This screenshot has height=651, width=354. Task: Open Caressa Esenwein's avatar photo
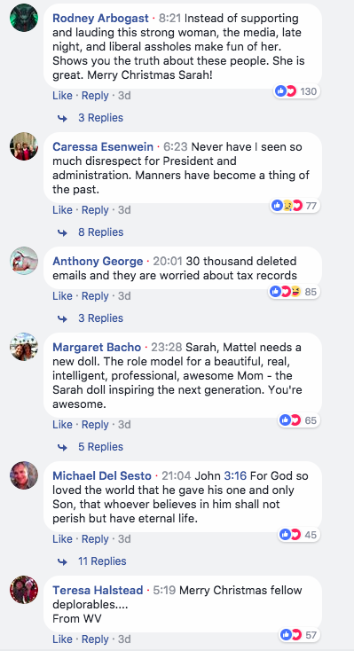pyautogui.click(x=24, y=146)
